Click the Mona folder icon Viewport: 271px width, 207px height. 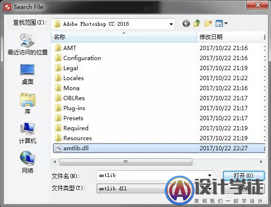(x=58, y=88)
